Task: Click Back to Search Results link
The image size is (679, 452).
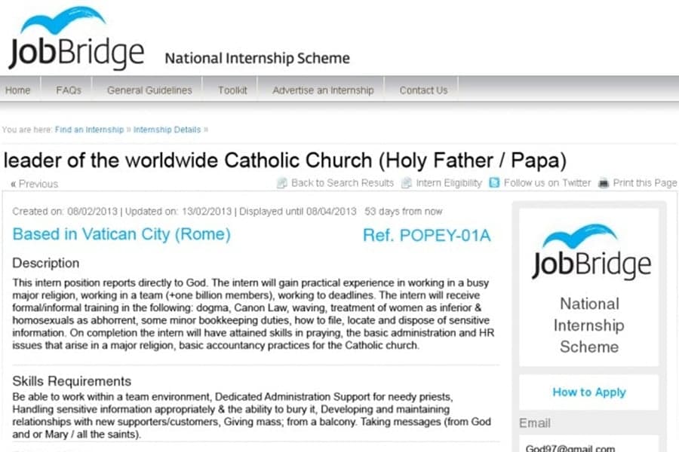Action: 342,183
